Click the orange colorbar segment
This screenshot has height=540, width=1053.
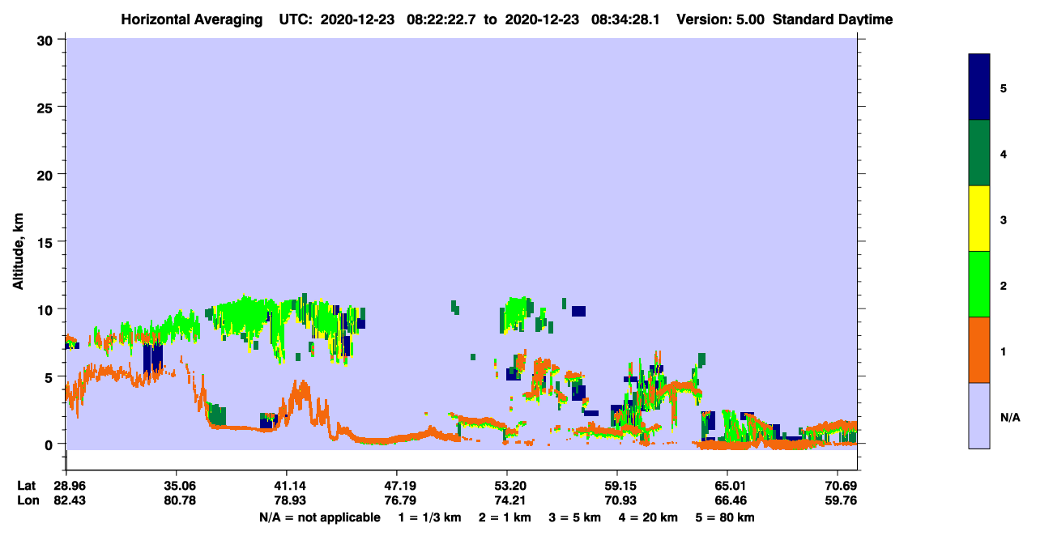coord(979,350)
